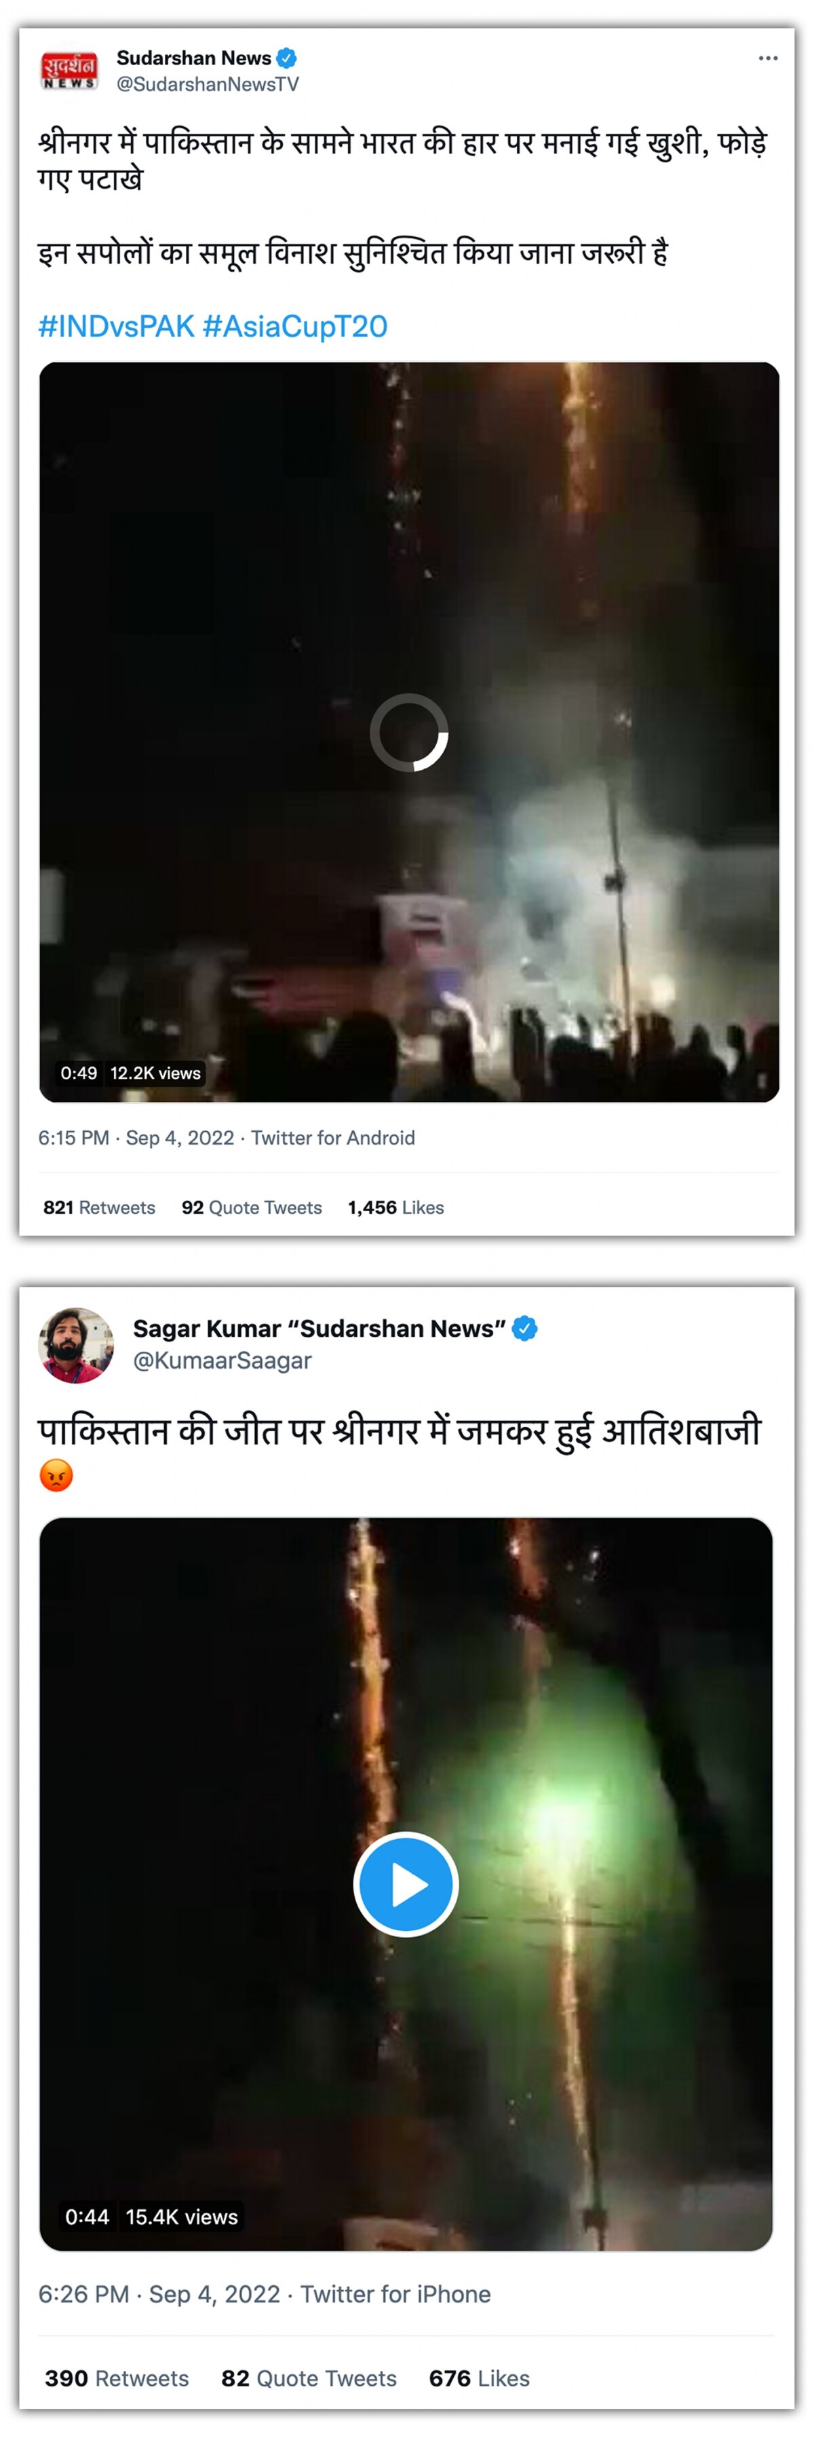Open the three-dot more options menu

pos(768,58)
